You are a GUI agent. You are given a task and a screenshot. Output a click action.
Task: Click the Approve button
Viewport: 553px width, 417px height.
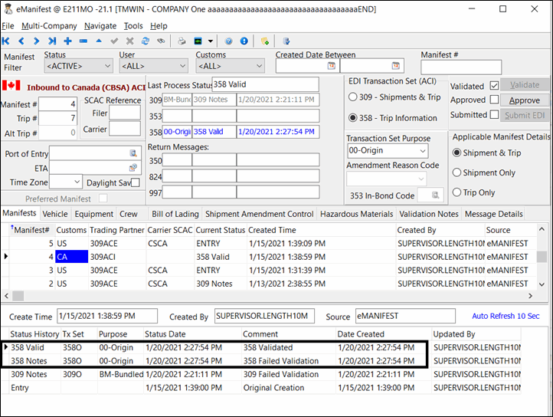click(524, 100)
